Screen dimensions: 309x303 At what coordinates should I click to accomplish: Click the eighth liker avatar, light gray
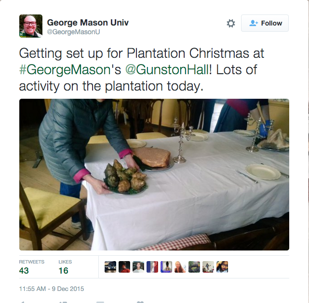tap(208, 267)
